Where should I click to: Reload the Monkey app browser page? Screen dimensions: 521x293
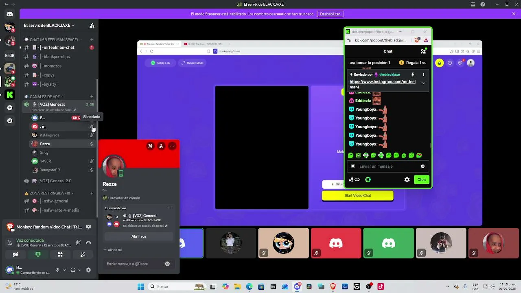[151, 51]
